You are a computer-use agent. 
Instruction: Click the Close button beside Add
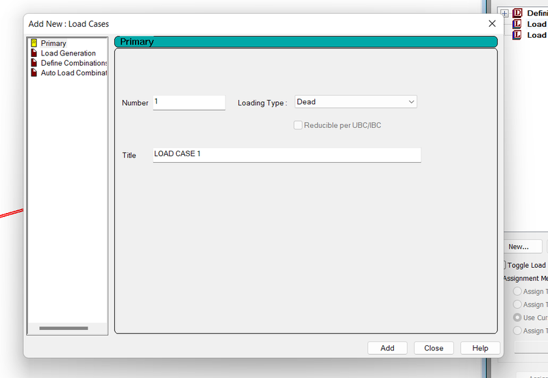[434, 348]
